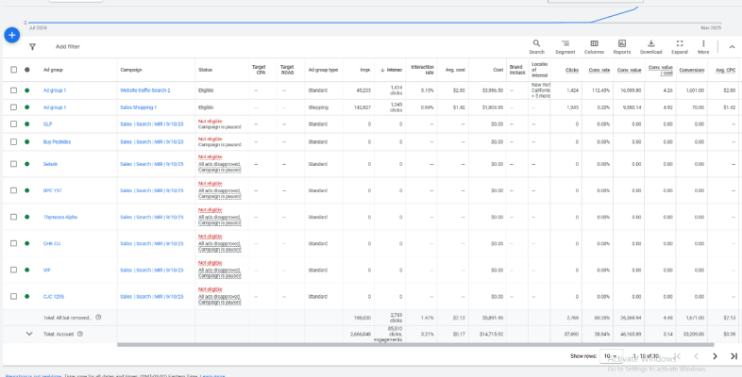Check the Buy Peptides row checkbox

point(14,141)
